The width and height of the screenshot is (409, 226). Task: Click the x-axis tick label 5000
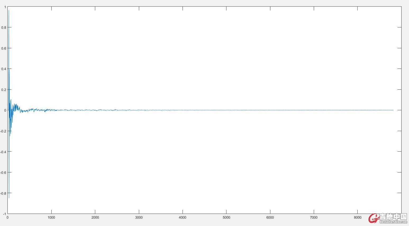226,218
